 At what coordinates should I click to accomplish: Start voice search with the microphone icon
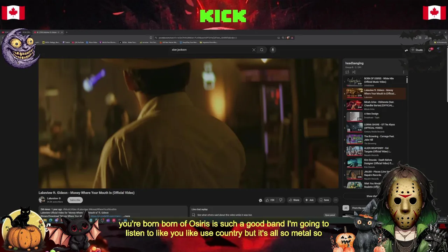(273, 50)
